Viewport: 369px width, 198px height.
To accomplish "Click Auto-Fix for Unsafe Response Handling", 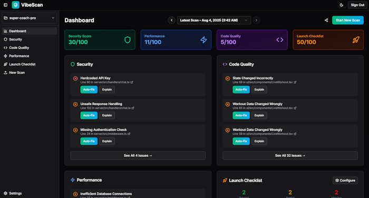I will click(89, 115).
